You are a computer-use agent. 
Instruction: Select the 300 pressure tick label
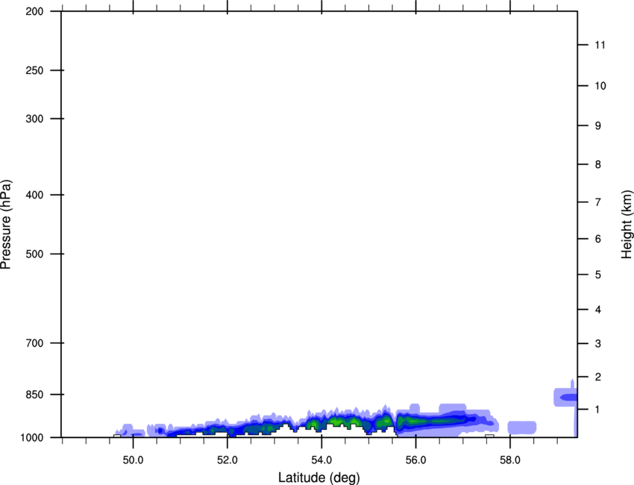[x=34, y=119]
